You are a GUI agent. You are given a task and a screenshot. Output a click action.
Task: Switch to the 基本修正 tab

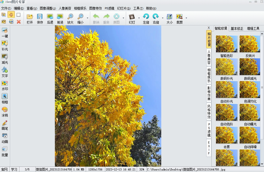[x=237, y=28]
